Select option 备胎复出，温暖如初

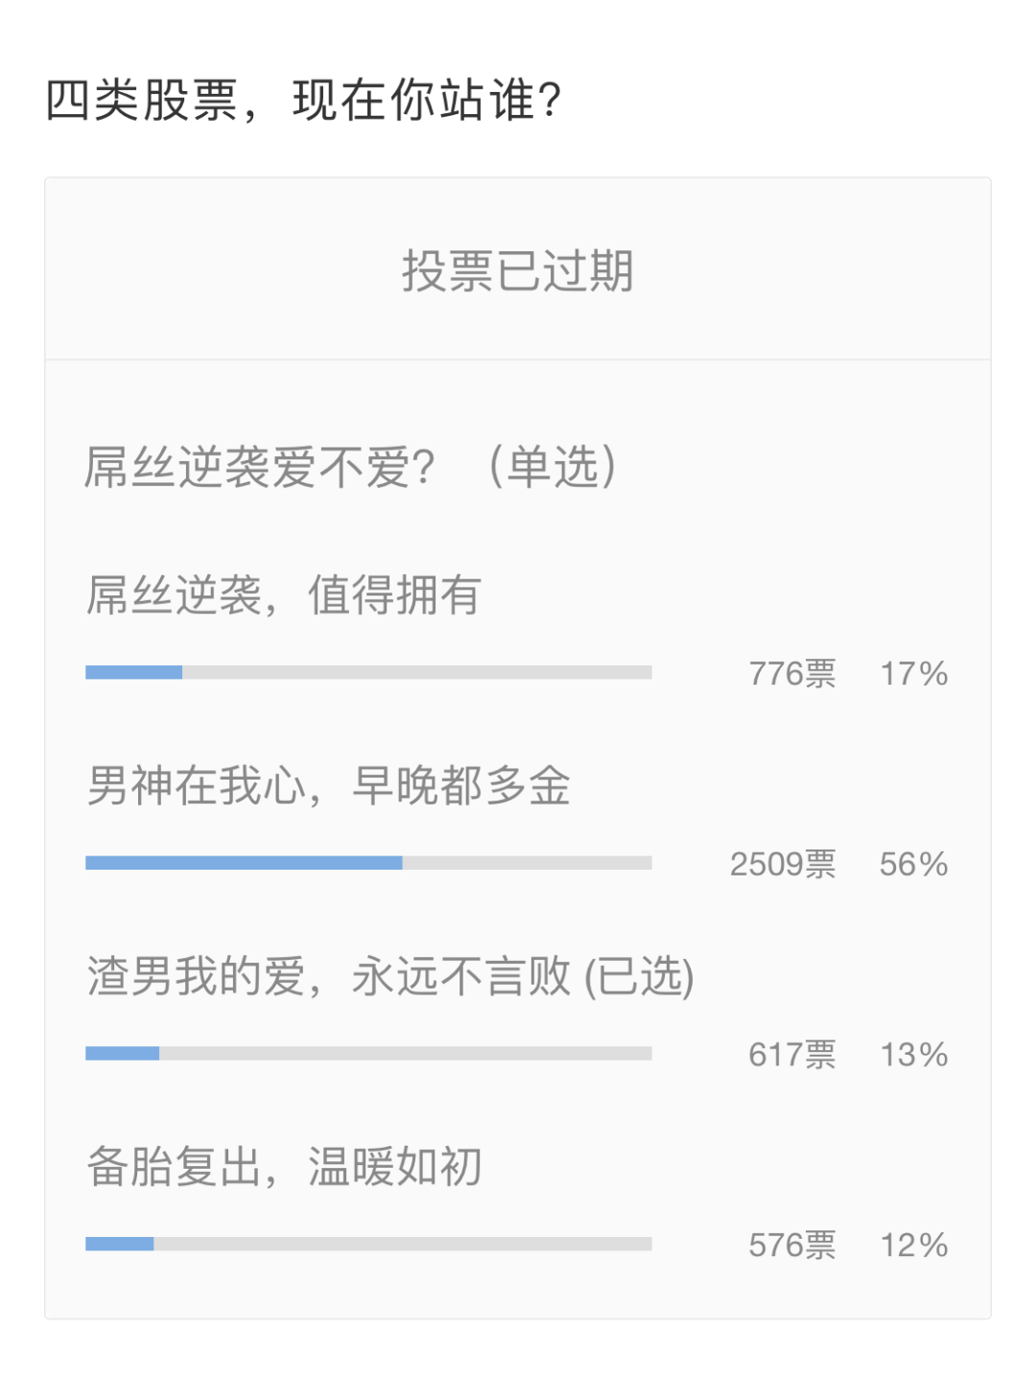pos(284,1167)
